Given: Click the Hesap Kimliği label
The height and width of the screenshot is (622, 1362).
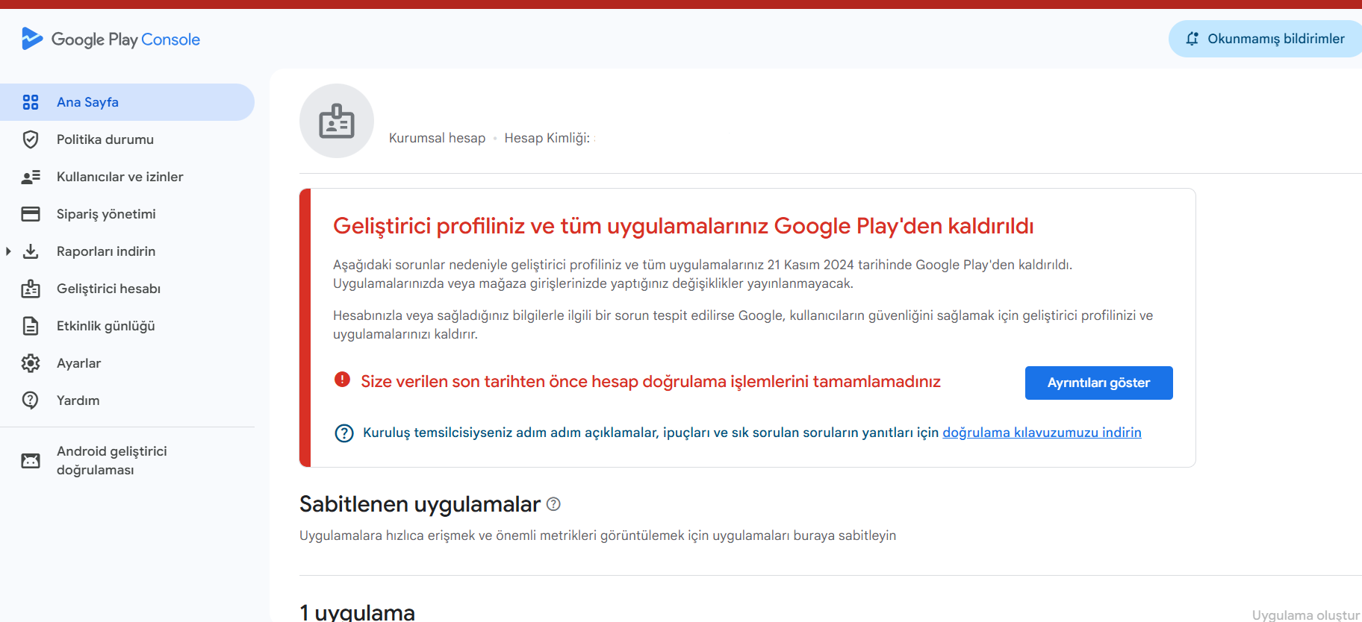Looking at the screenshot, I should 547,138.
